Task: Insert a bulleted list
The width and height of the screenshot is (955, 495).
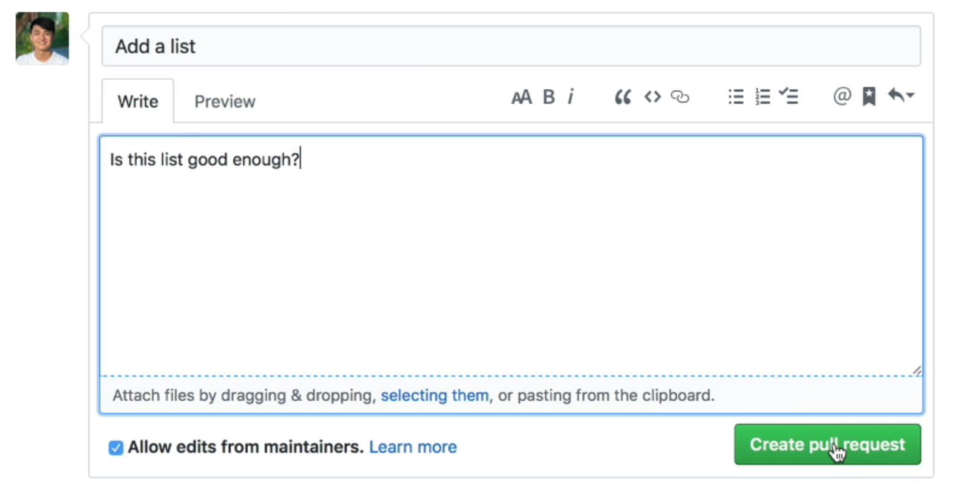Action: coord(736,97)
